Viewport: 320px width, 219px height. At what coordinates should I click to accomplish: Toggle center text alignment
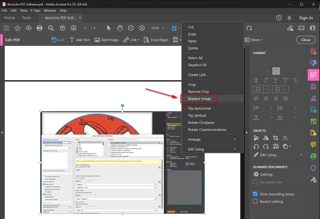[x=266, y=99]
